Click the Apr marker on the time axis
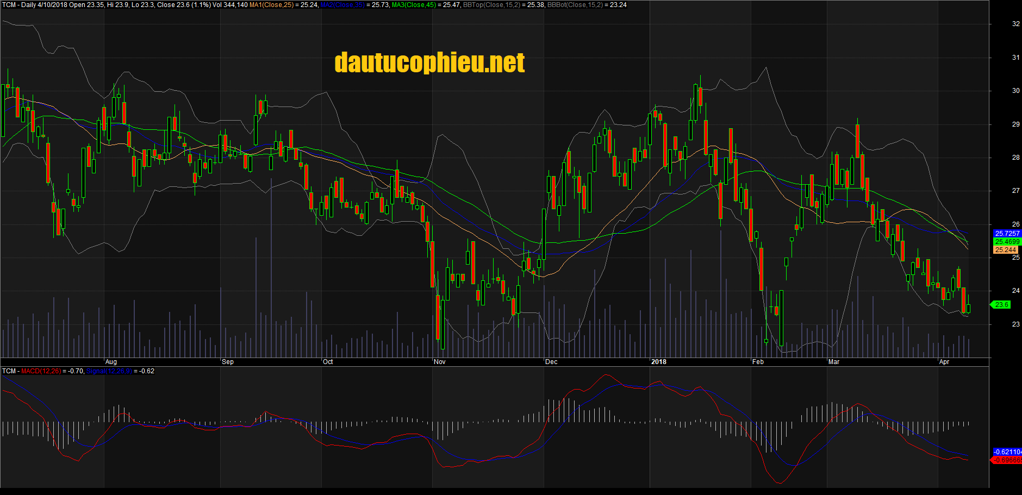Screen dimensions: 1022x495 [944, 362]
